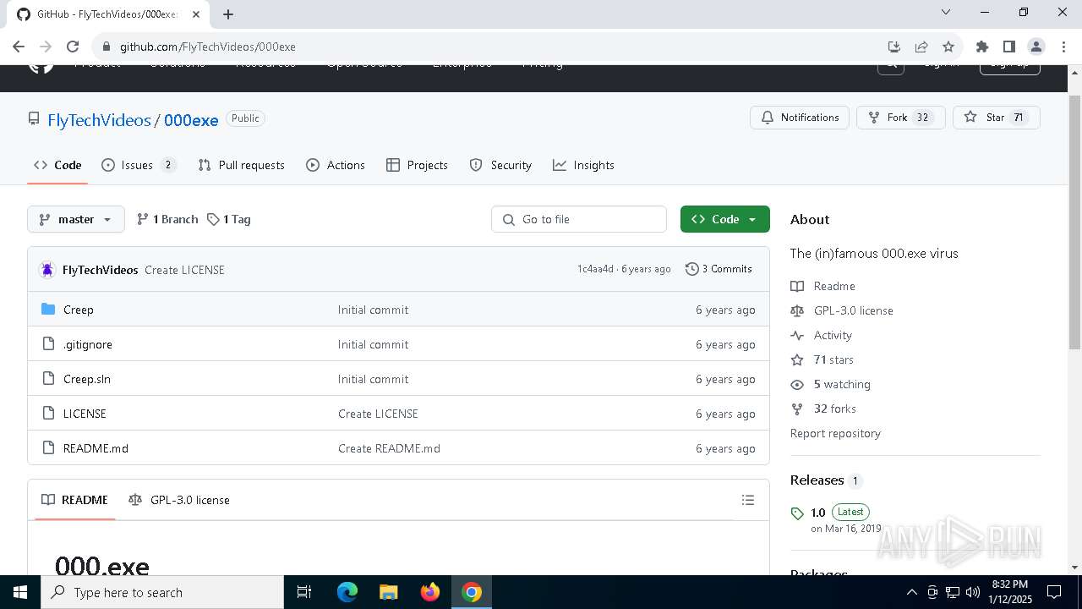
Task: Open the Extensions puzzle icon
Action: tap(981, 47)
